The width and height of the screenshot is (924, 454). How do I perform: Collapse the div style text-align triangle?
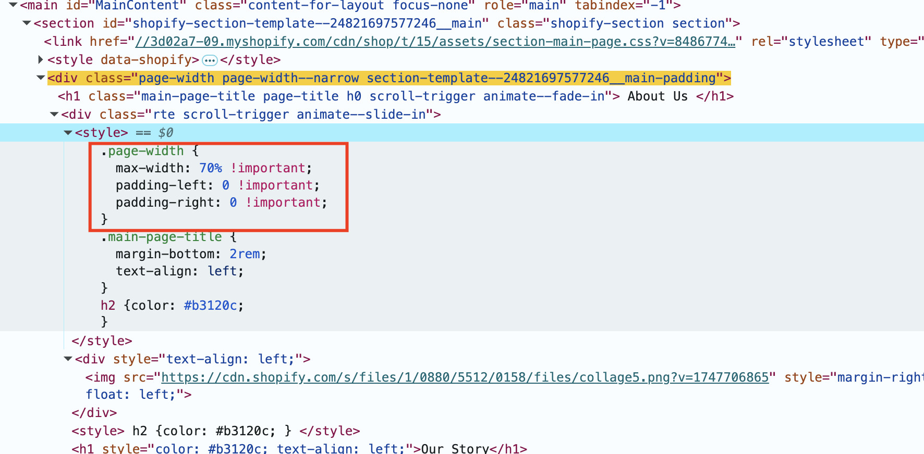click(x=68, y=359)
